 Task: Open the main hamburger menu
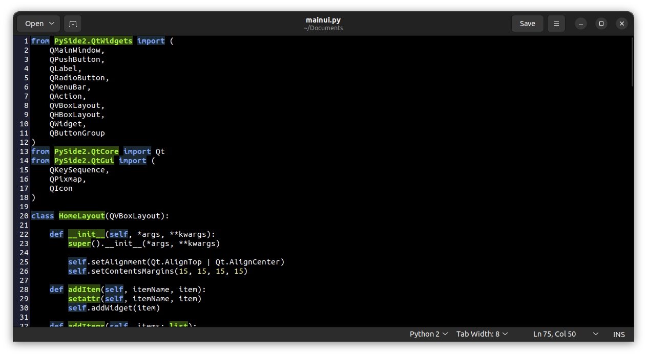556,24
